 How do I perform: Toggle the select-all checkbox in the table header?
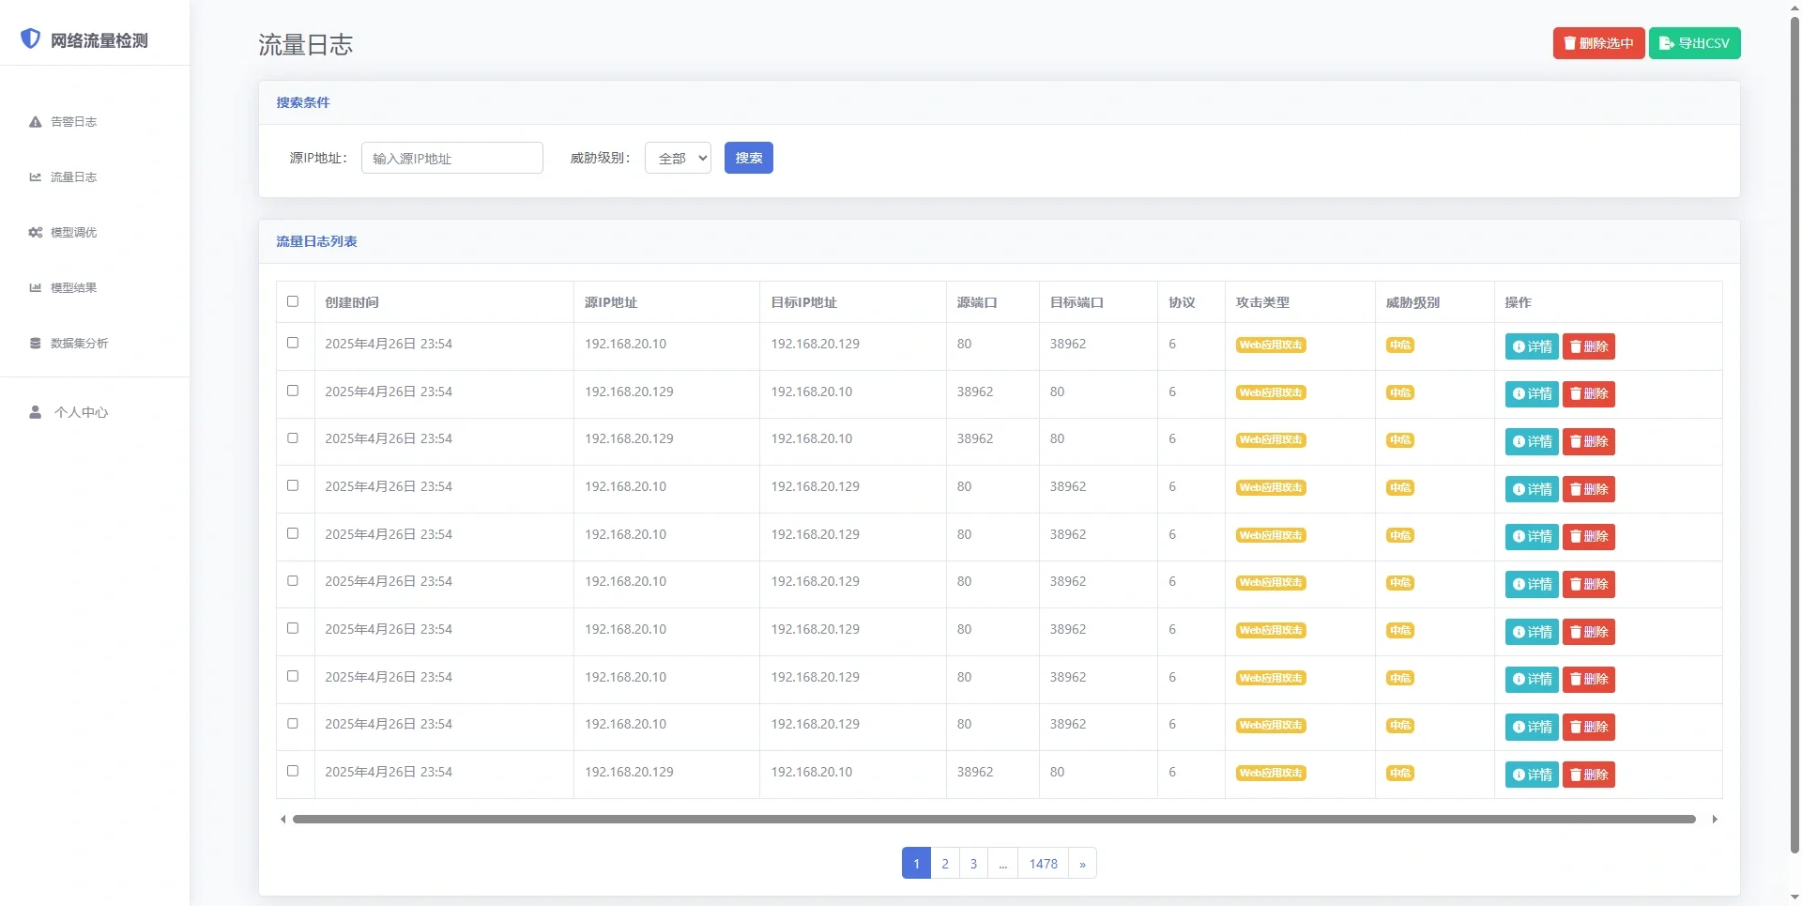293,301
